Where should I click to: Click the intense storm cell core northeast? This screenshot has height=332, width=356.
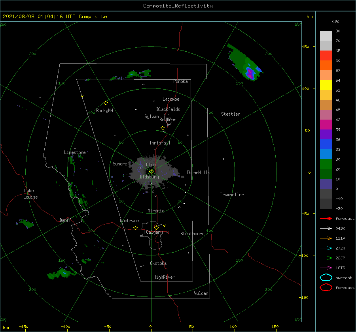pos(250,73)
